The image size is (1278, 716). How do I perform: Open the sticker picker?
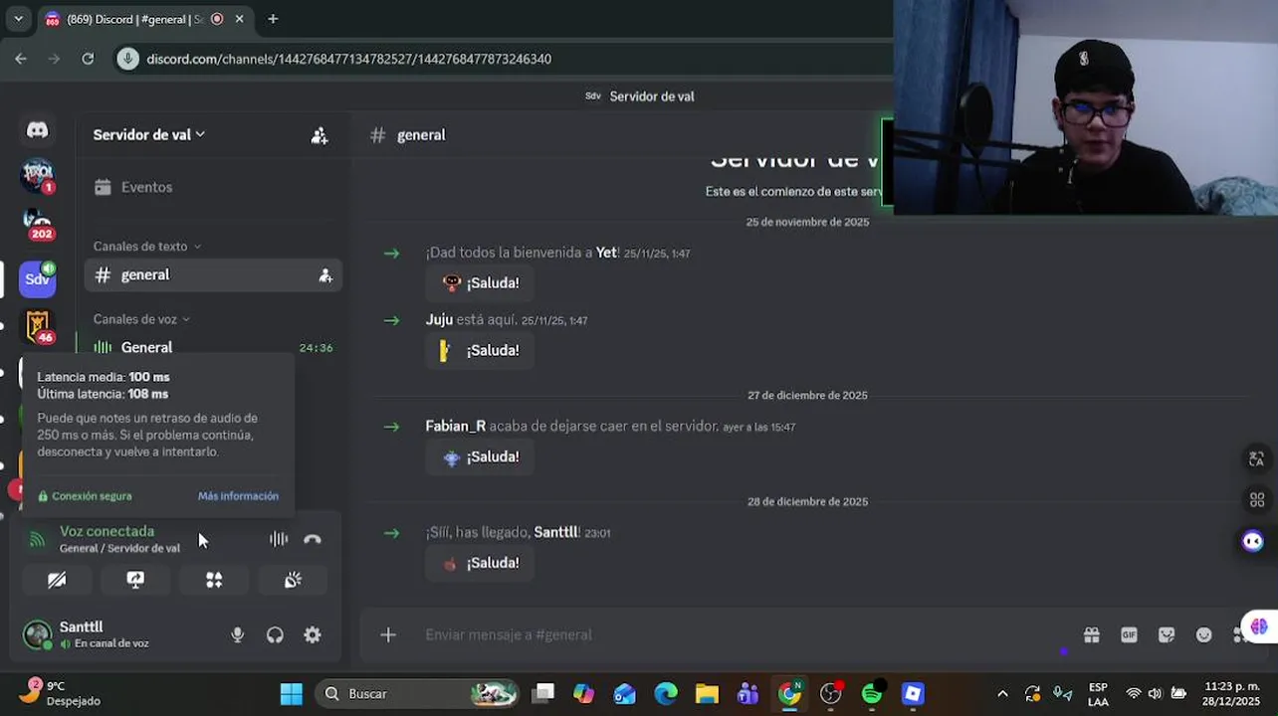(1167, 634)
